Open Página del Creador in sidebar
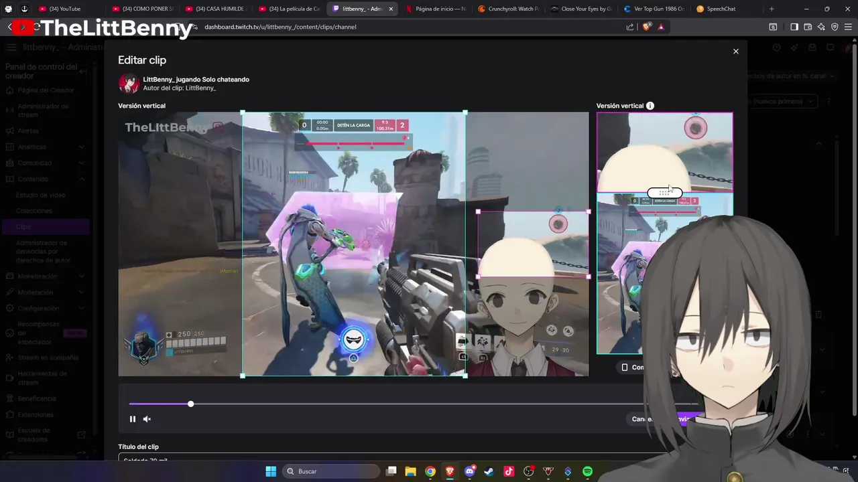The height and width of the screenshot is (482, 858). click(x=46, y=90)
